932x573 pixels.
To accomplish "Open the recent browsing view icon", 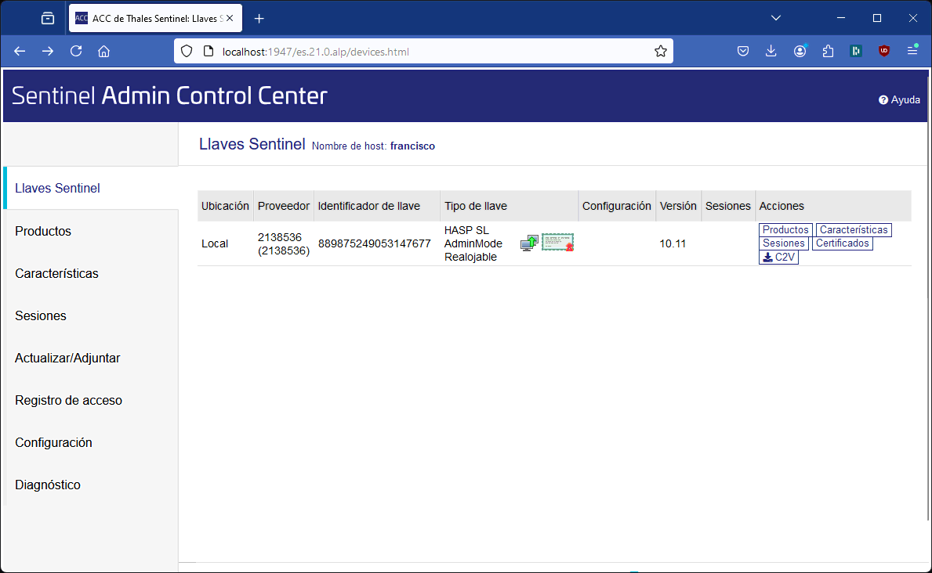I will 48,19.
